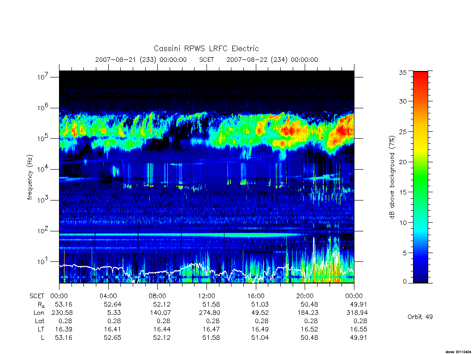
Task: Click the 'L' row label
Action: pos(42,337)
